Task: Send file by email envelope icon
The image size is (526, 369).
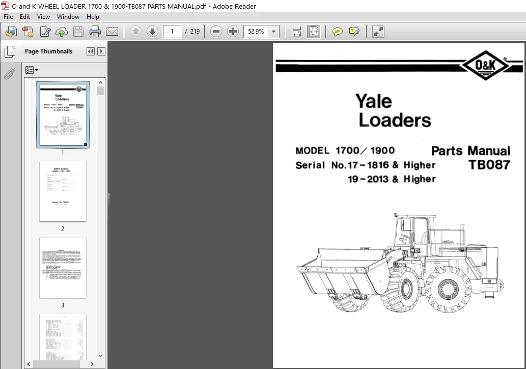Action: (x=112, y=32)
